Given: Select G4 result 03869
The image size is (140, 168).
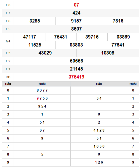Looking at the screenshot, I should click(123, 37).
